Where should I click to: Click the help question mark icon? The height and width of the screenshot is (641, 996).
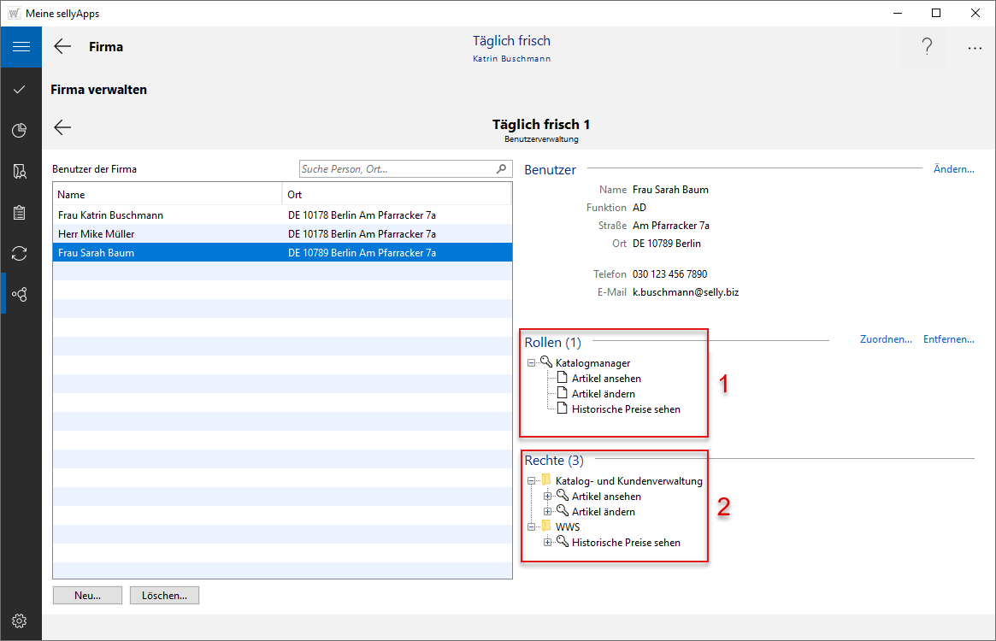pyautogui.click(x=927, y=47)
